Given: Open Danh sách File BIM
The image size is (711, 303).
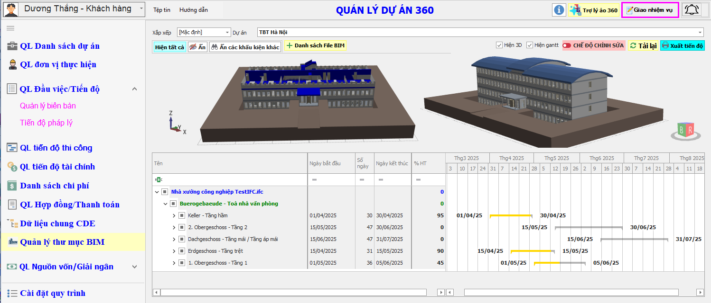Looking at the screenshot, I should pyautogui.click(x=315, y=45).
